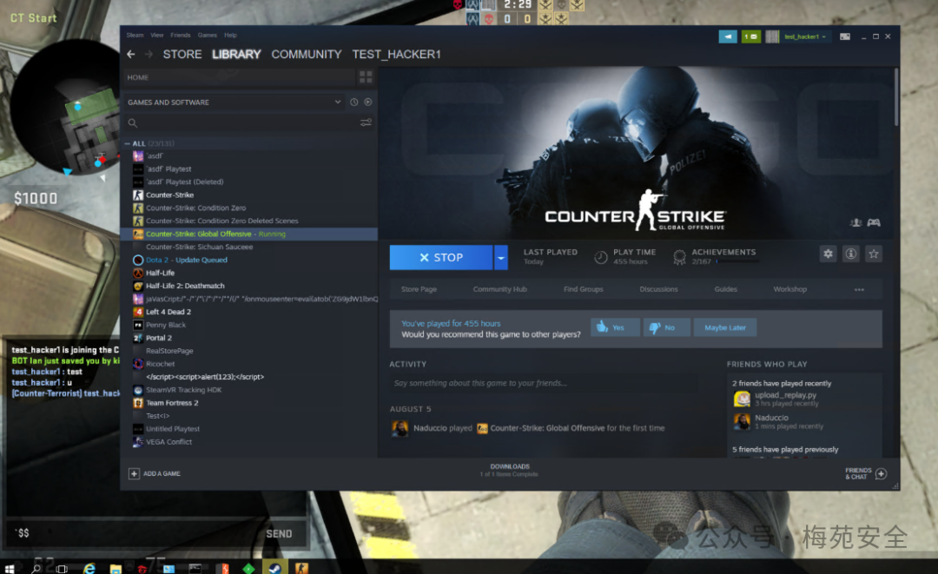Open Find Groups link
938x574 pixels.
coord(584,289)
